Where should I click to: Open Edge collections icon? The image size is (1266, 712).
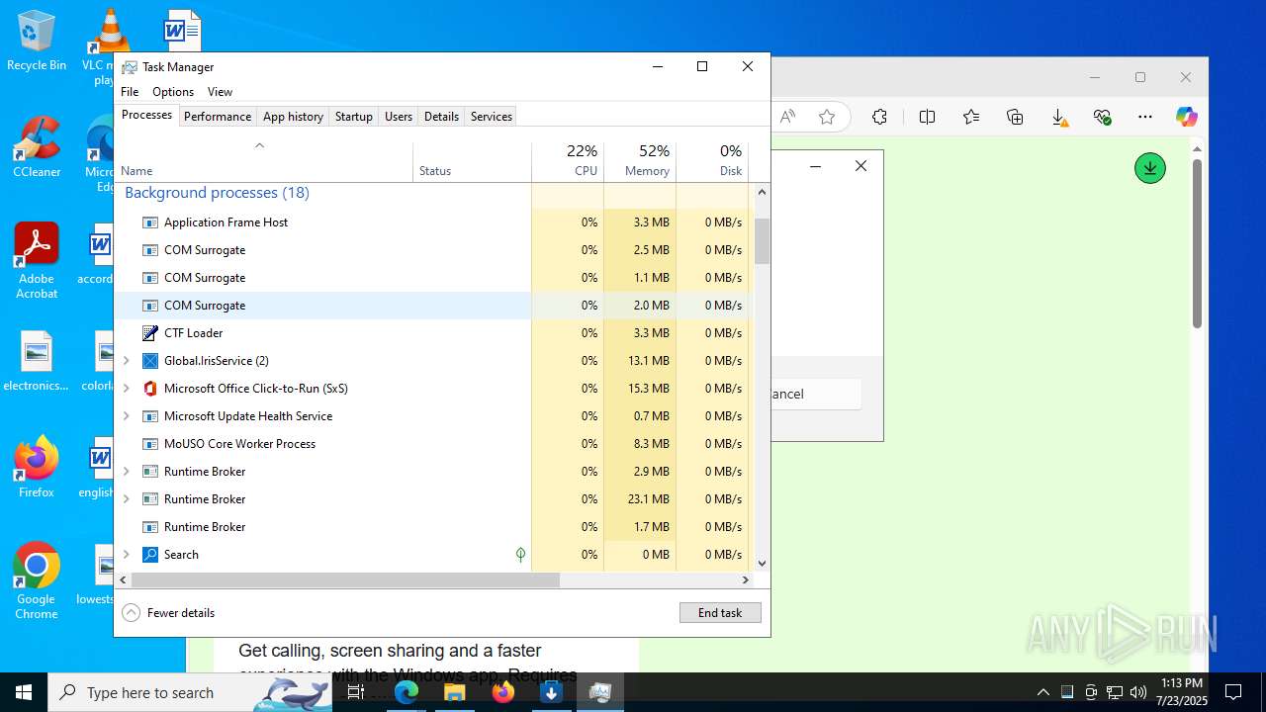pos(1015,117)
